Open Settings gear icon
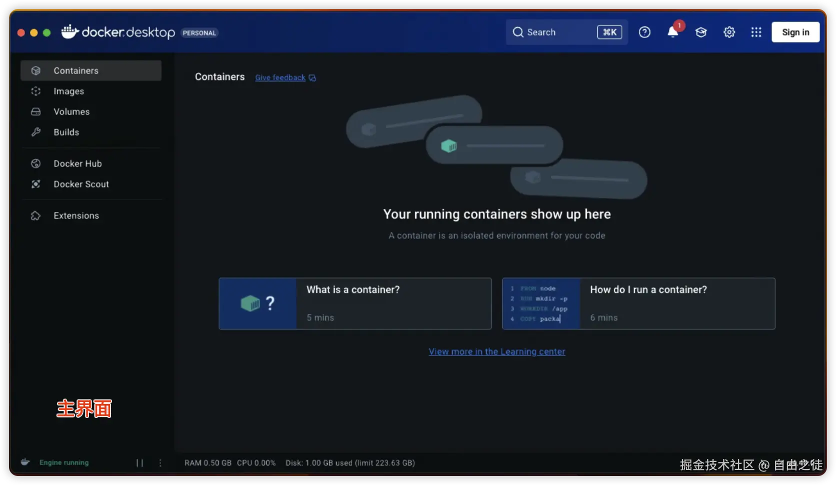 tap(729, 32)
